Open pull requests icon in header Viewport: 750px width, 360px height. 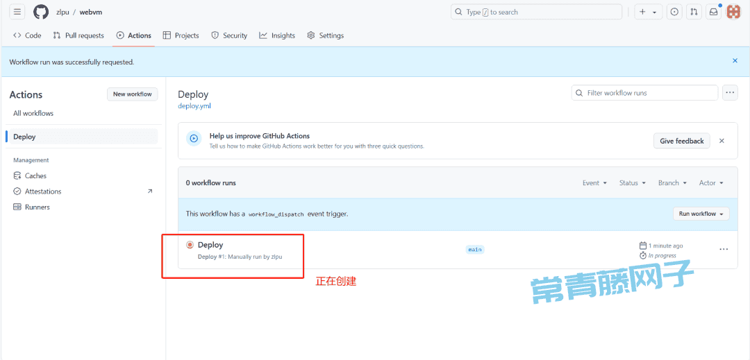pyautogui.click(x=694, y=12)
